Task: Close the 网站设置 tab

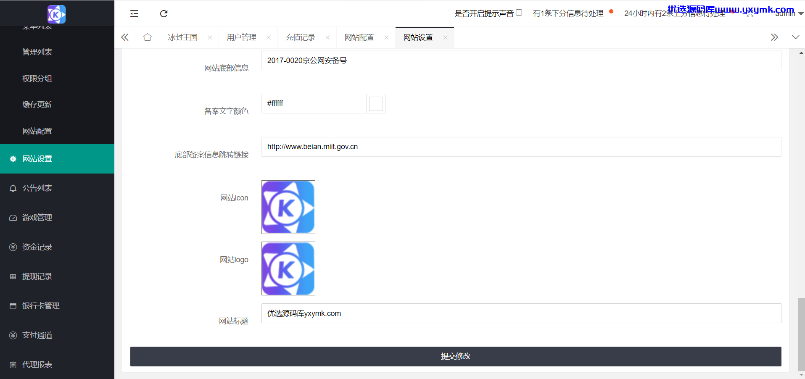Action: point(445,37)
